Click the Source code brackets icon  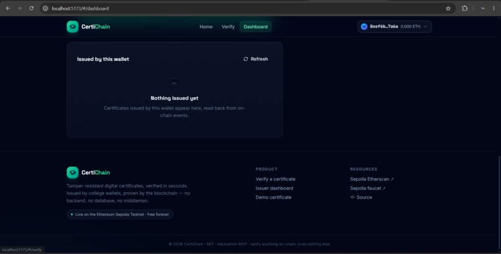tap(352, 197)
